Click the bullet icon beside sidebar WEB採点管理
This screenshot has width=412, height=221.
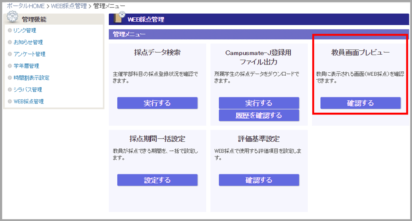(10, 101)
